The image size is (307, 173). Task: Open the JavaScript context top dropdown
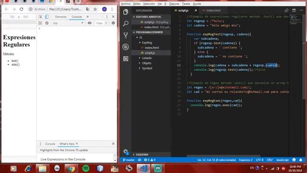click(68, 23)
